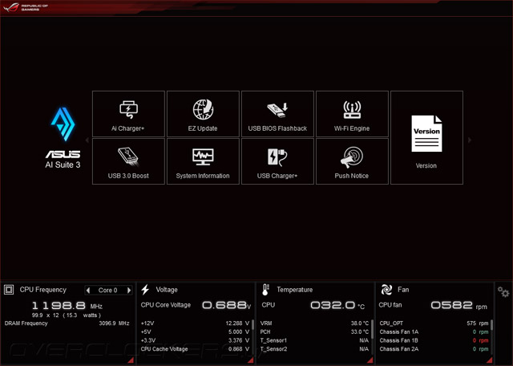Expand the CPU Frequency panel corner

(131, 360)
